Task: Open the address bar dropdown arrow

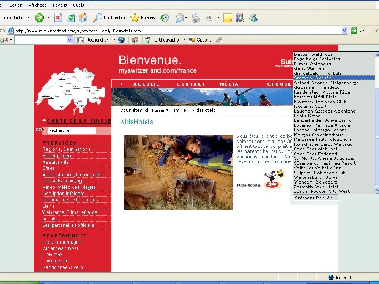Action: tap(344, 31)
